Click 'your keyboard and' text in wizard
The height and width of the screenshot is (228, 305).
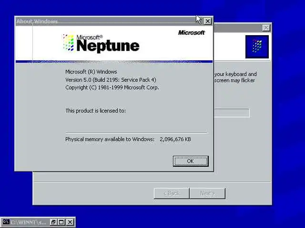pyautogui.click(x=235, y=74)
